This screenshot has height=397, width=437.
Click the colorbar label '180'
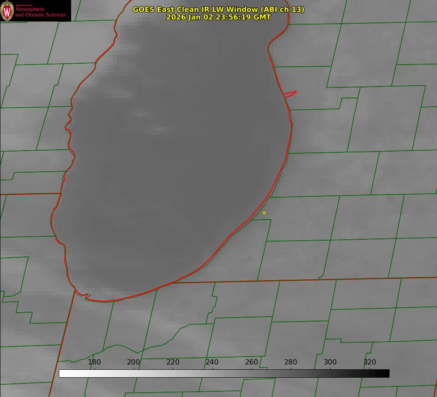coord(94,362)
